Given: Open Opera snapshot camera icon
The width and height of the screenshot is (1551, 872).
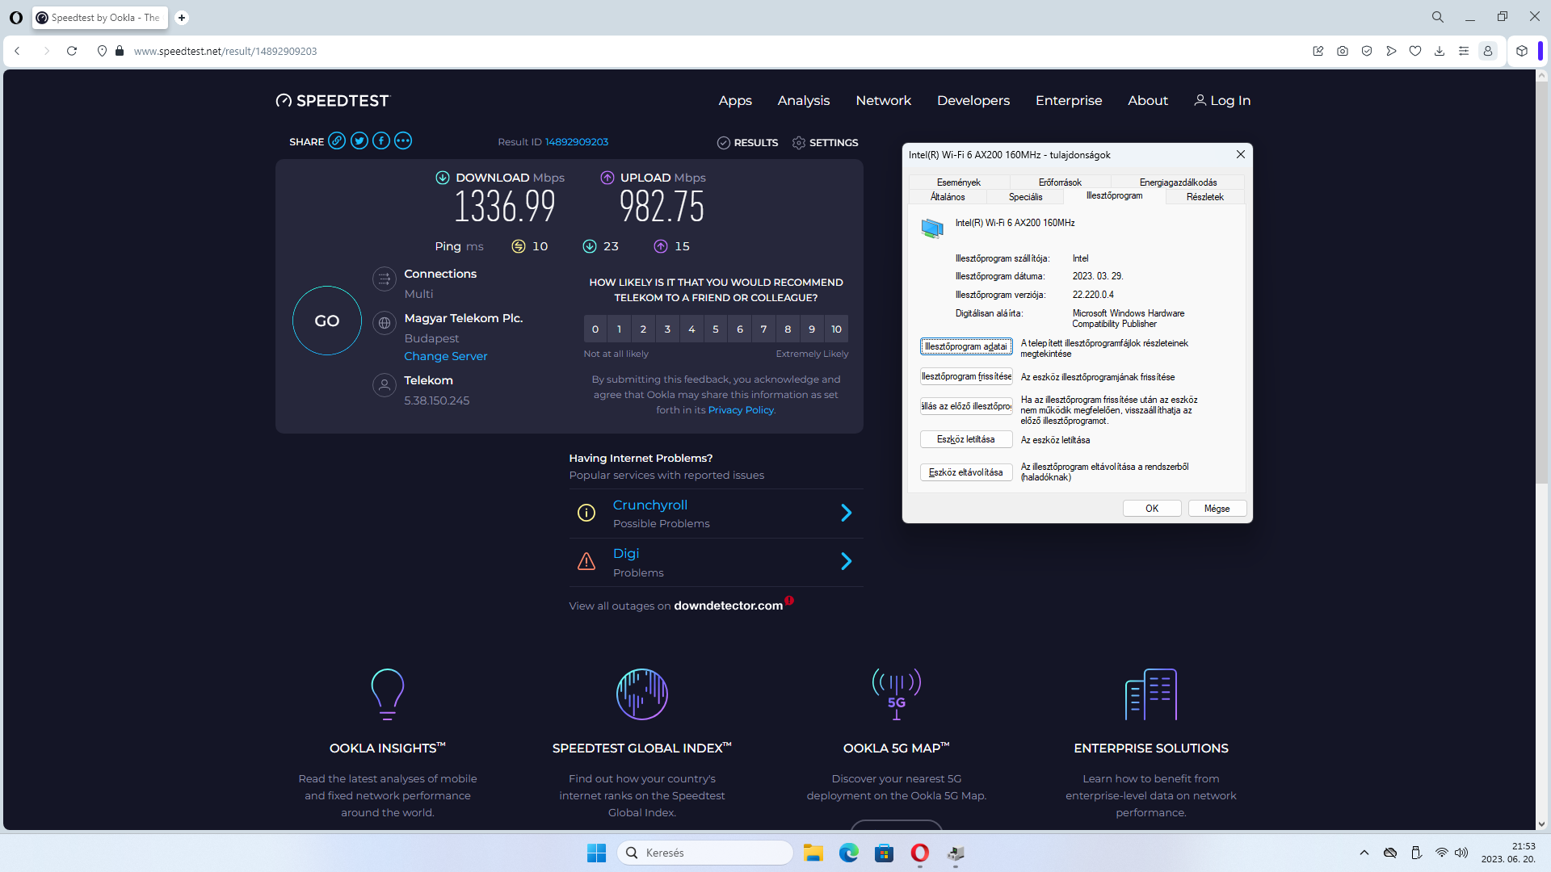Looking at the screenshot, I should 1343,51.
